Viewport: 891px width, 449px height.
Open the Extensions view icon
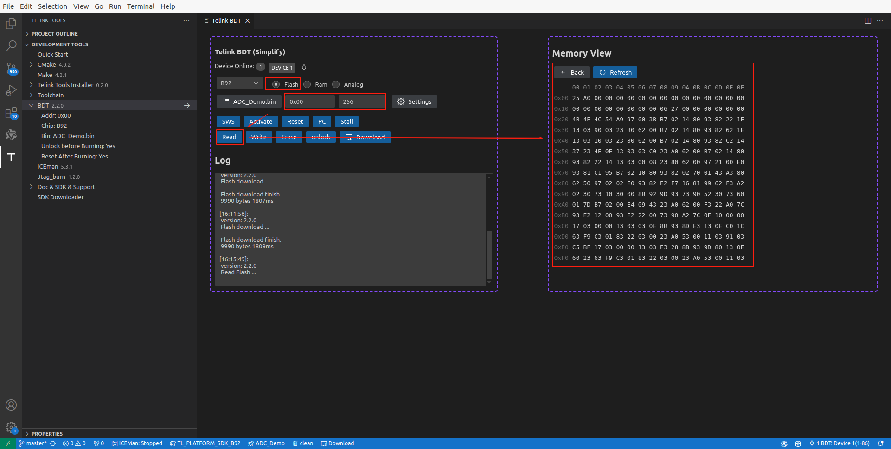pos(11,113)
